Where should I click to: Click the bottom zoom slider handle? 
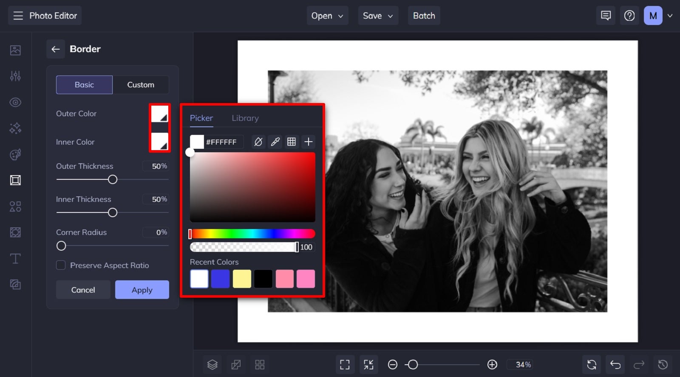(413, 365)
